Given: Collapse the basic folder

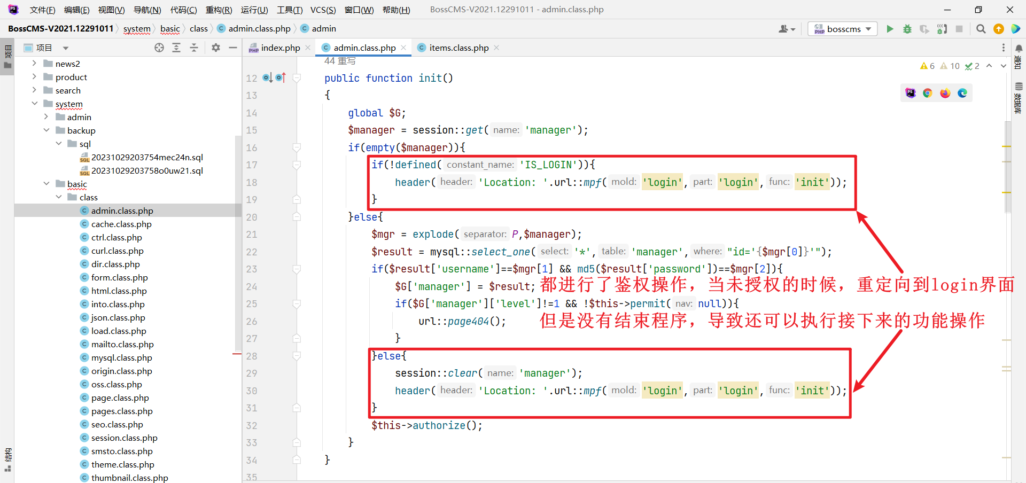Looking at the screenshot, I should (x=46, y=184).
